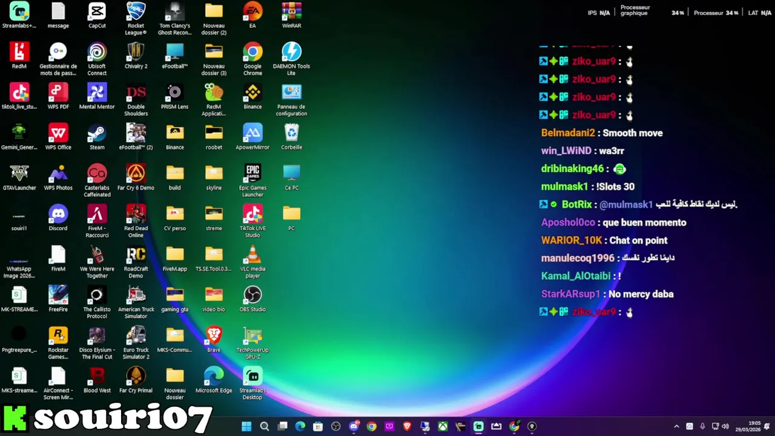This screenshot has height=436, width=775.
Task: Show hidden system tray icons
Action: click(676, 426)
